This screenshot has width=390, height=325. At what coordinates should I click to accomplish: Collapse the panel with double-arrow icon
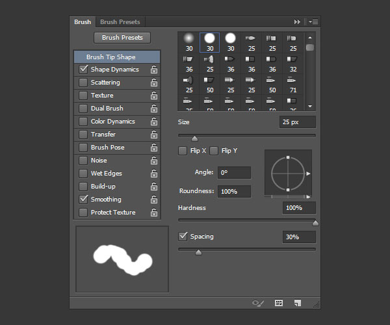298,22
